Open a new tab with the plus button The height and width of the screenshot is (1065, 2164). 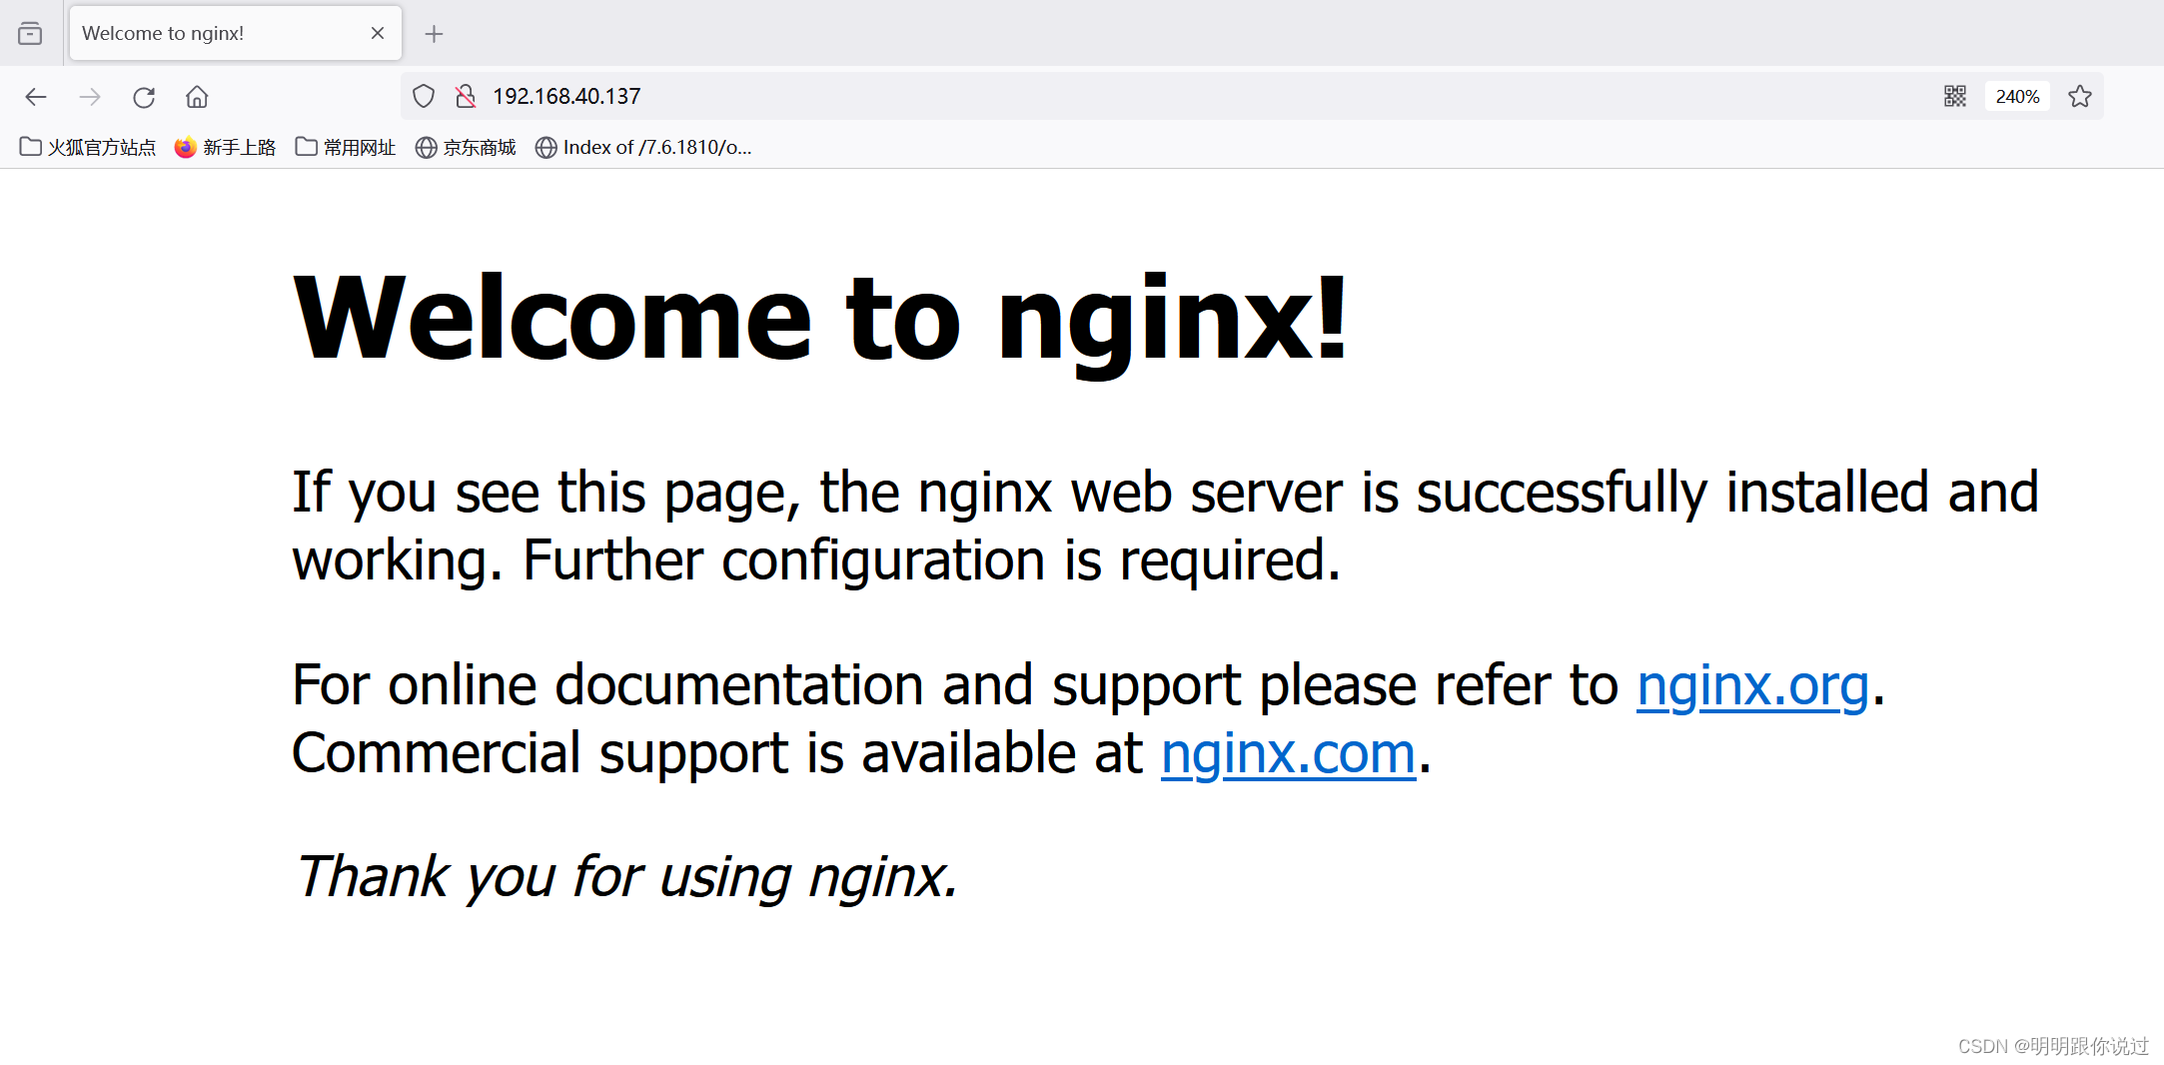(434, 34)
